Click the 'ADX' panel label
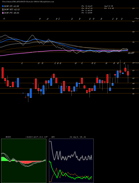 [x=53, y=137]
